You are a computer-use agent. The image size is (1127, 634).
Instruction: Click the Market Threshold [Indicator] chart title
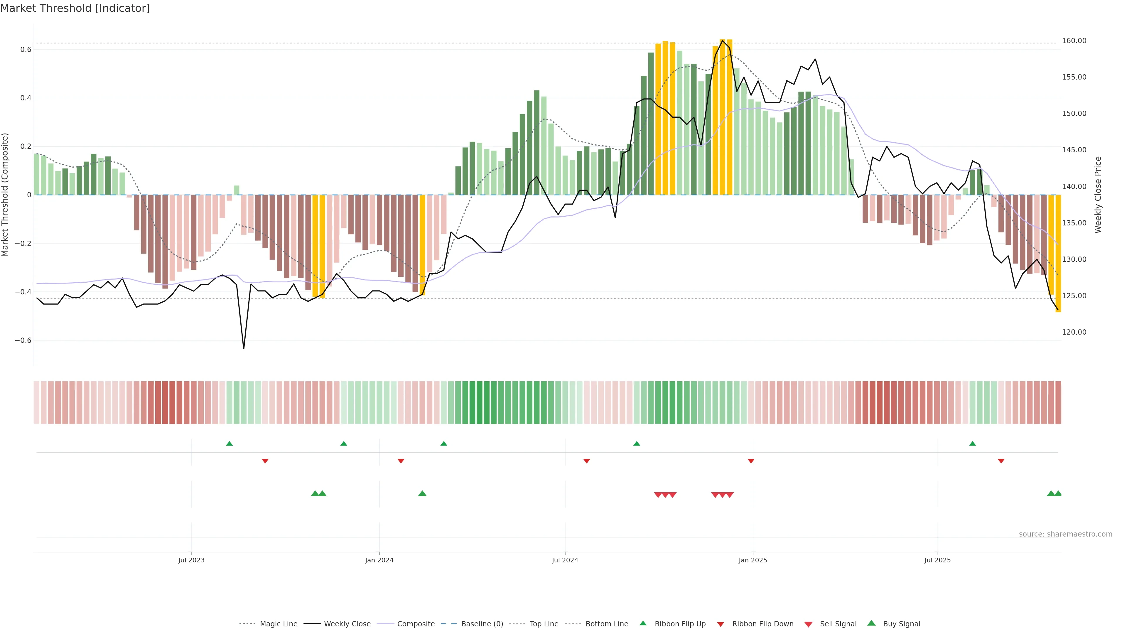point(75,8)
